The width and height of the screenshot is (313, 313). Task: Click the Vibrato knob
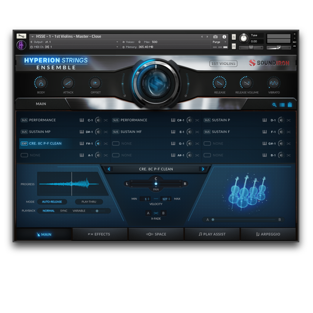click(274, 83)
